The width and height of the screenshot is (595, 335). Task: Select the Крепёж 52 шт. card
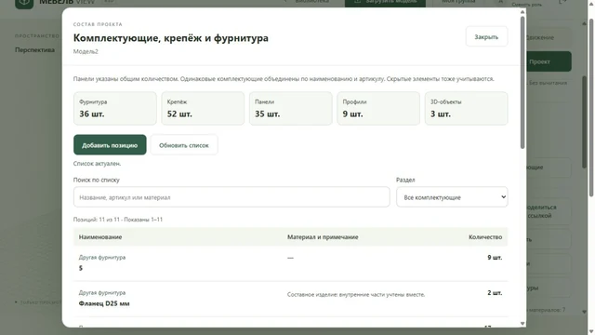point(203,108)
